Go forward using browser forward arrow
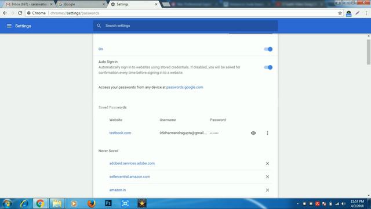 pyautogui.click(x=12, y=13)
